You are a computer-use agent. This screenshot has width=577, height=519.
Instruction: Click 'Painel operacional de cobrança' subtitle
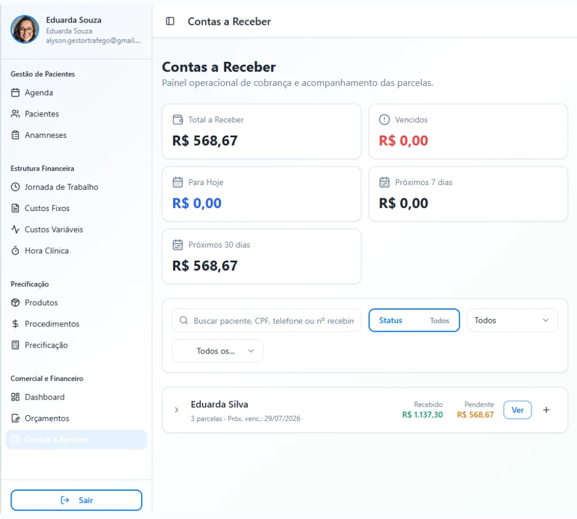tap(297, 83)
